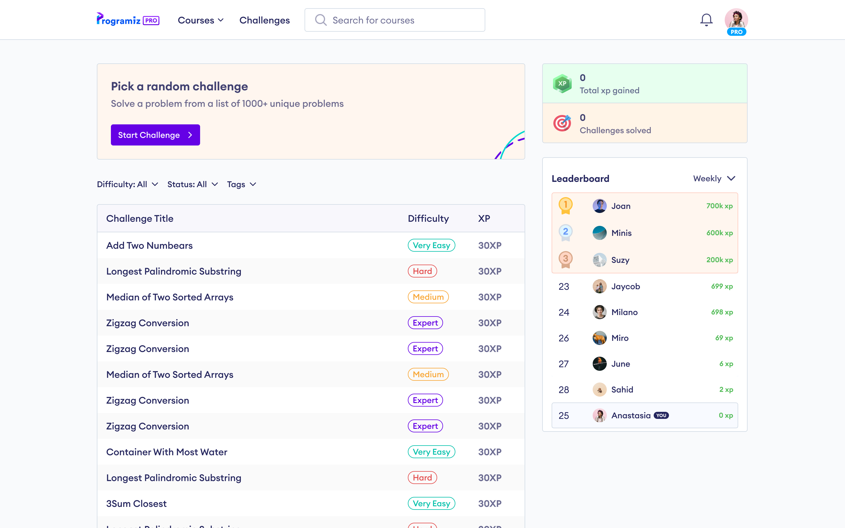Screen dimensions: 845x528
Task: Focus the Search for courses field
Action: pos(395,20)
